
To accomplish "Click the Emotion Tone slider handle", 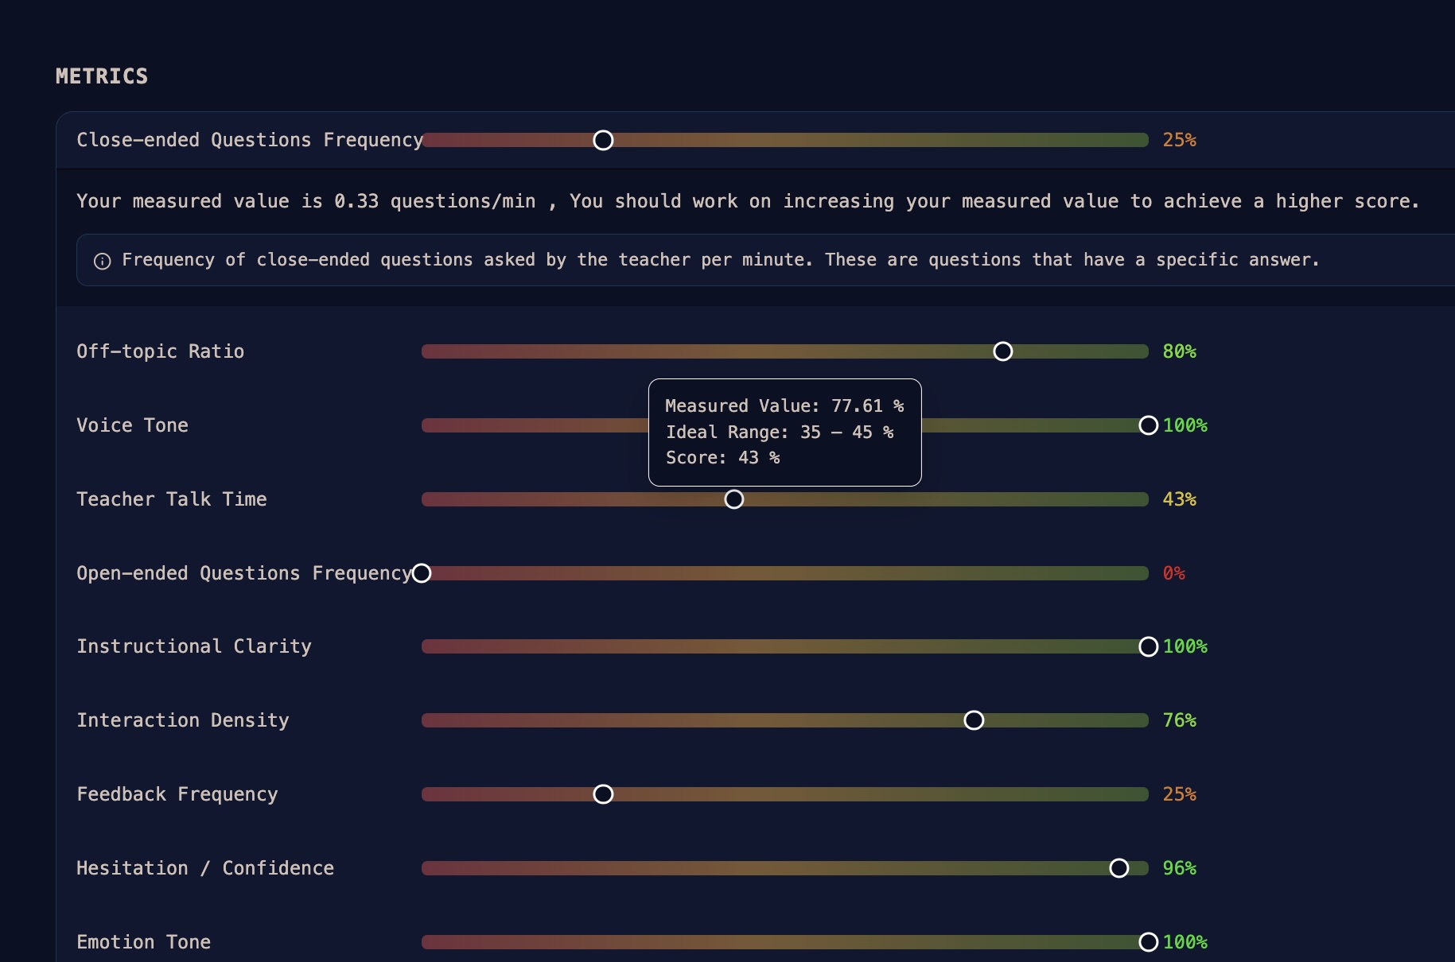I will [1148, 942].
